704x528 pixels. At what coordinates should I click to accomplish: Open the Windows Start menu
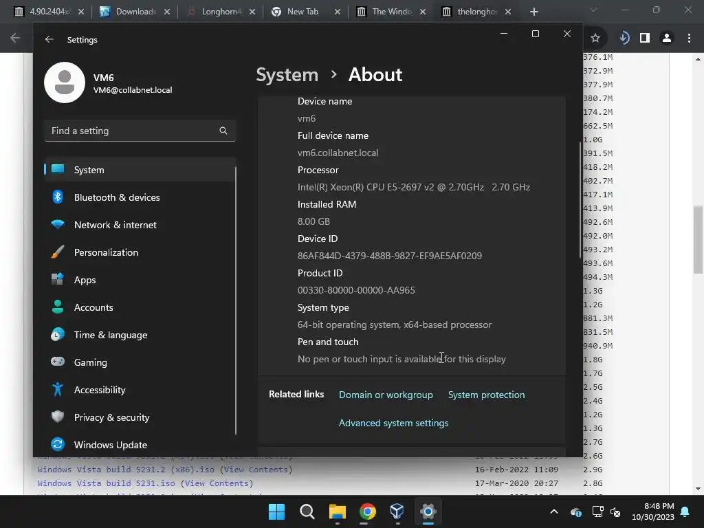coord(276,511)
